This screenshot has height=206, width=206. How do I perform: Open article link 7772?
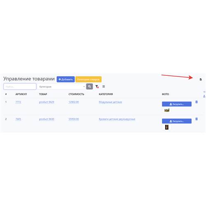[18, 102]
